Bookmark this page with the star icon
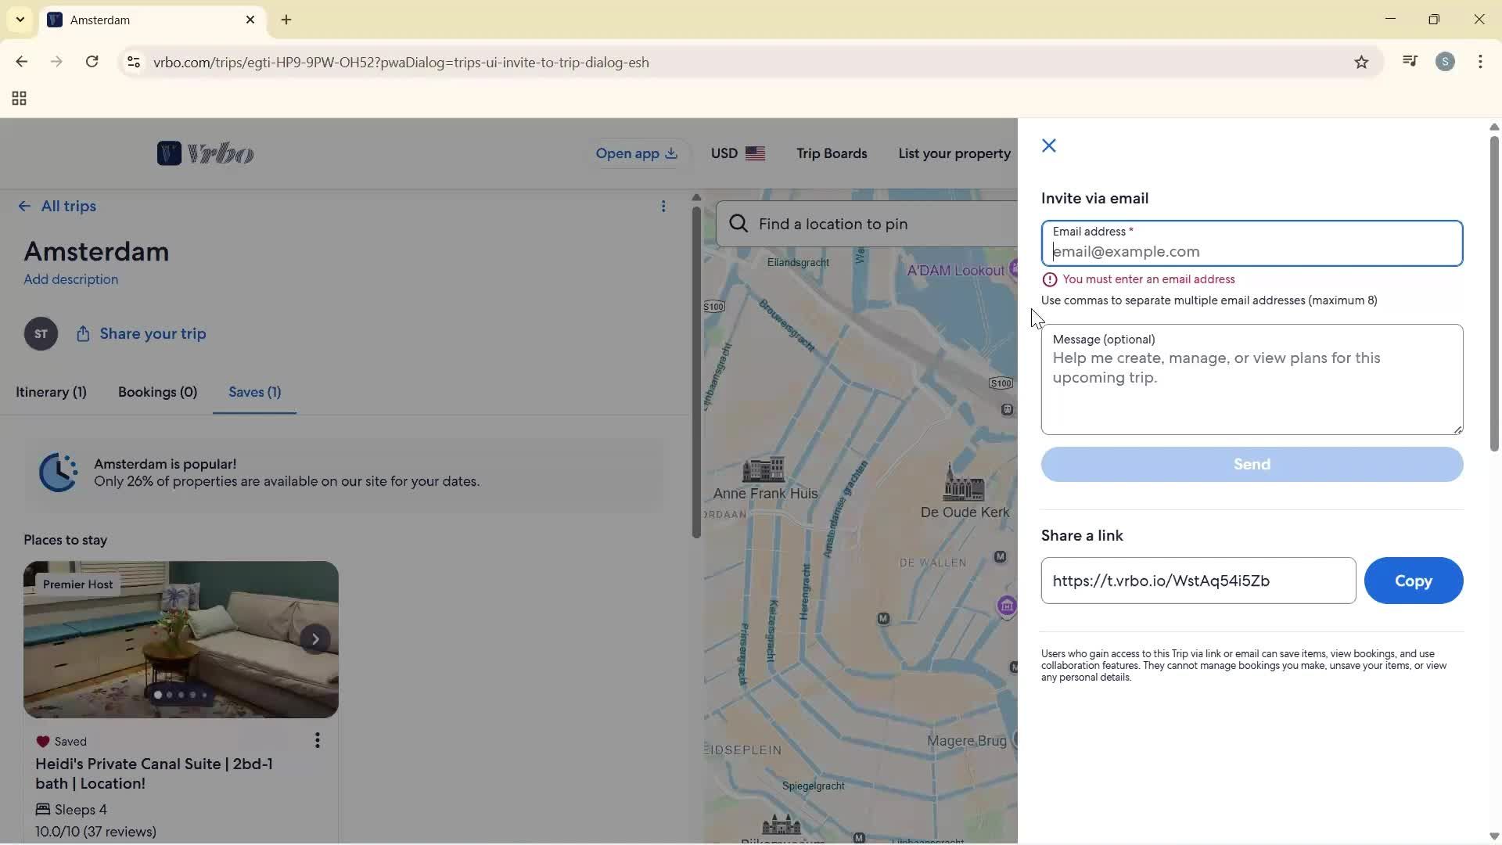The height and width of the screenshot is (845, 1502). point(1361,62)
